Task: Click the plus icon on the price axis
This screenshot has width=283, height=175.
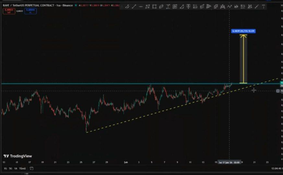Action: click(x=278, y=91)
